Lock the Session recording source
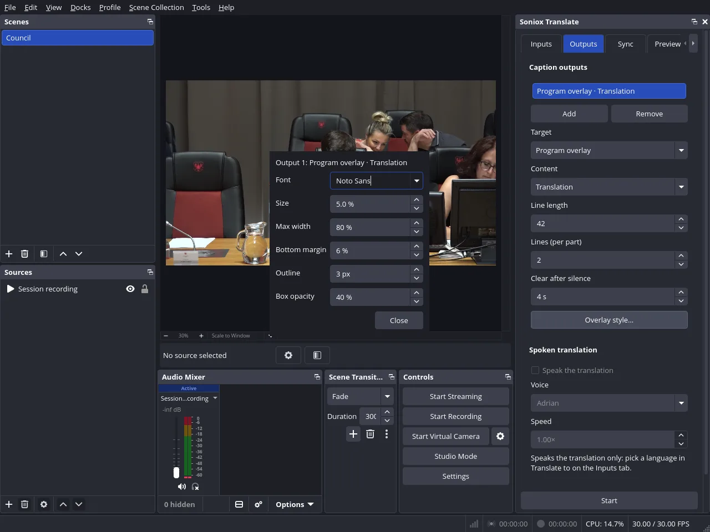Viewport: 710px width, 532px height. [145, 289]
